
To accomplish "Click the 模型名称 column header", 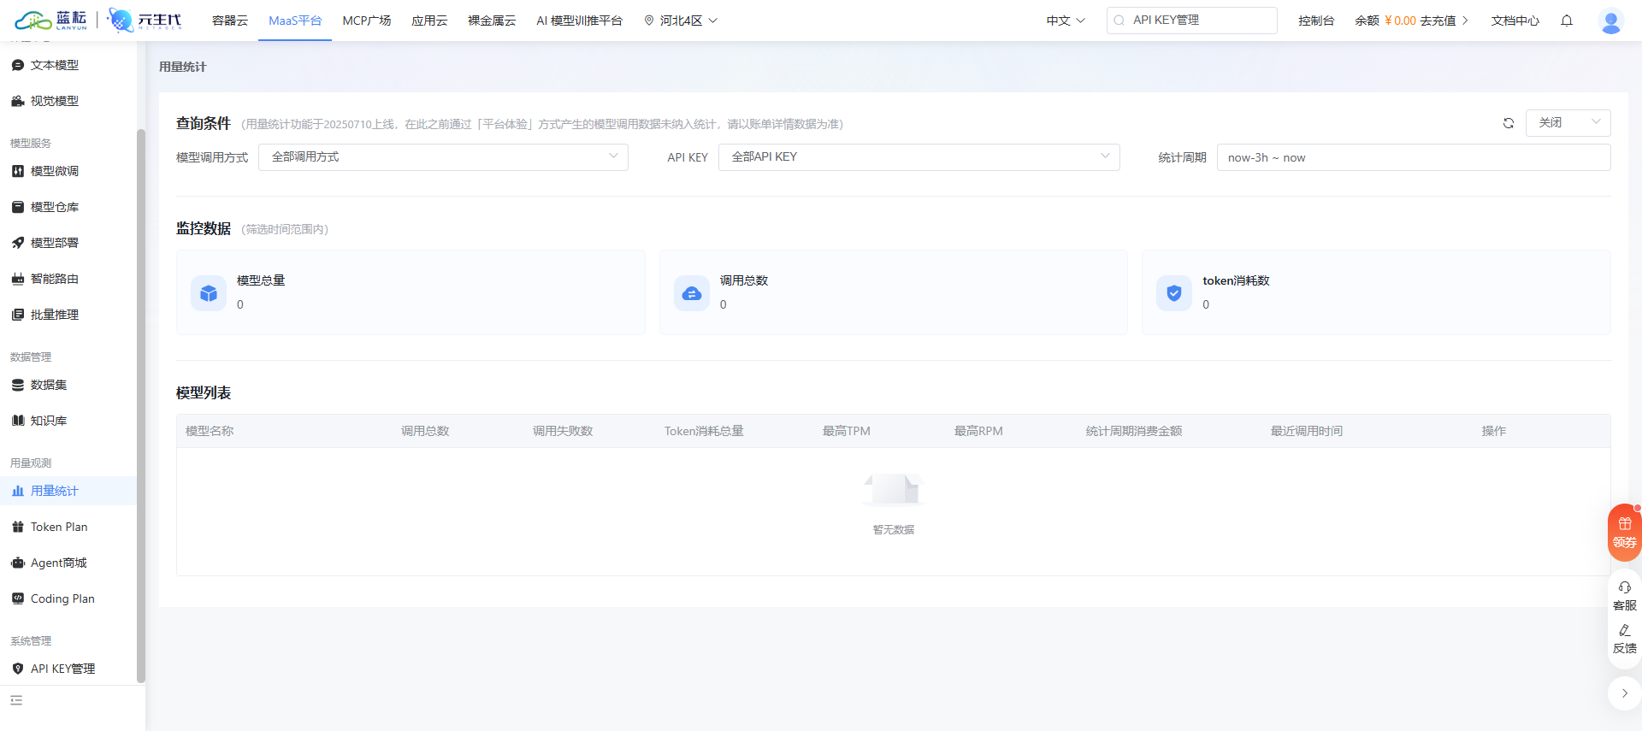I will coord(210,431).
